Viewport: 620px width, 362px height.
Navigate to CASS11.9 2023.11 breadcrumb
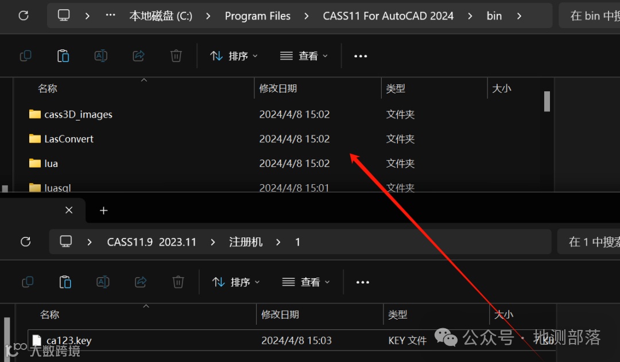pyautogui.click(x=152, y=242)
